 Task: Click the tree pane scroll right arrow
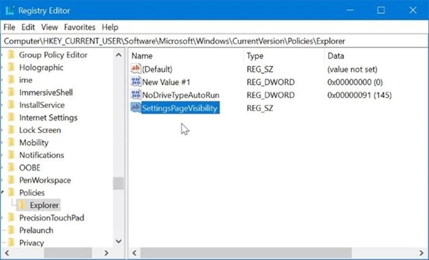[x=107, y=253]
